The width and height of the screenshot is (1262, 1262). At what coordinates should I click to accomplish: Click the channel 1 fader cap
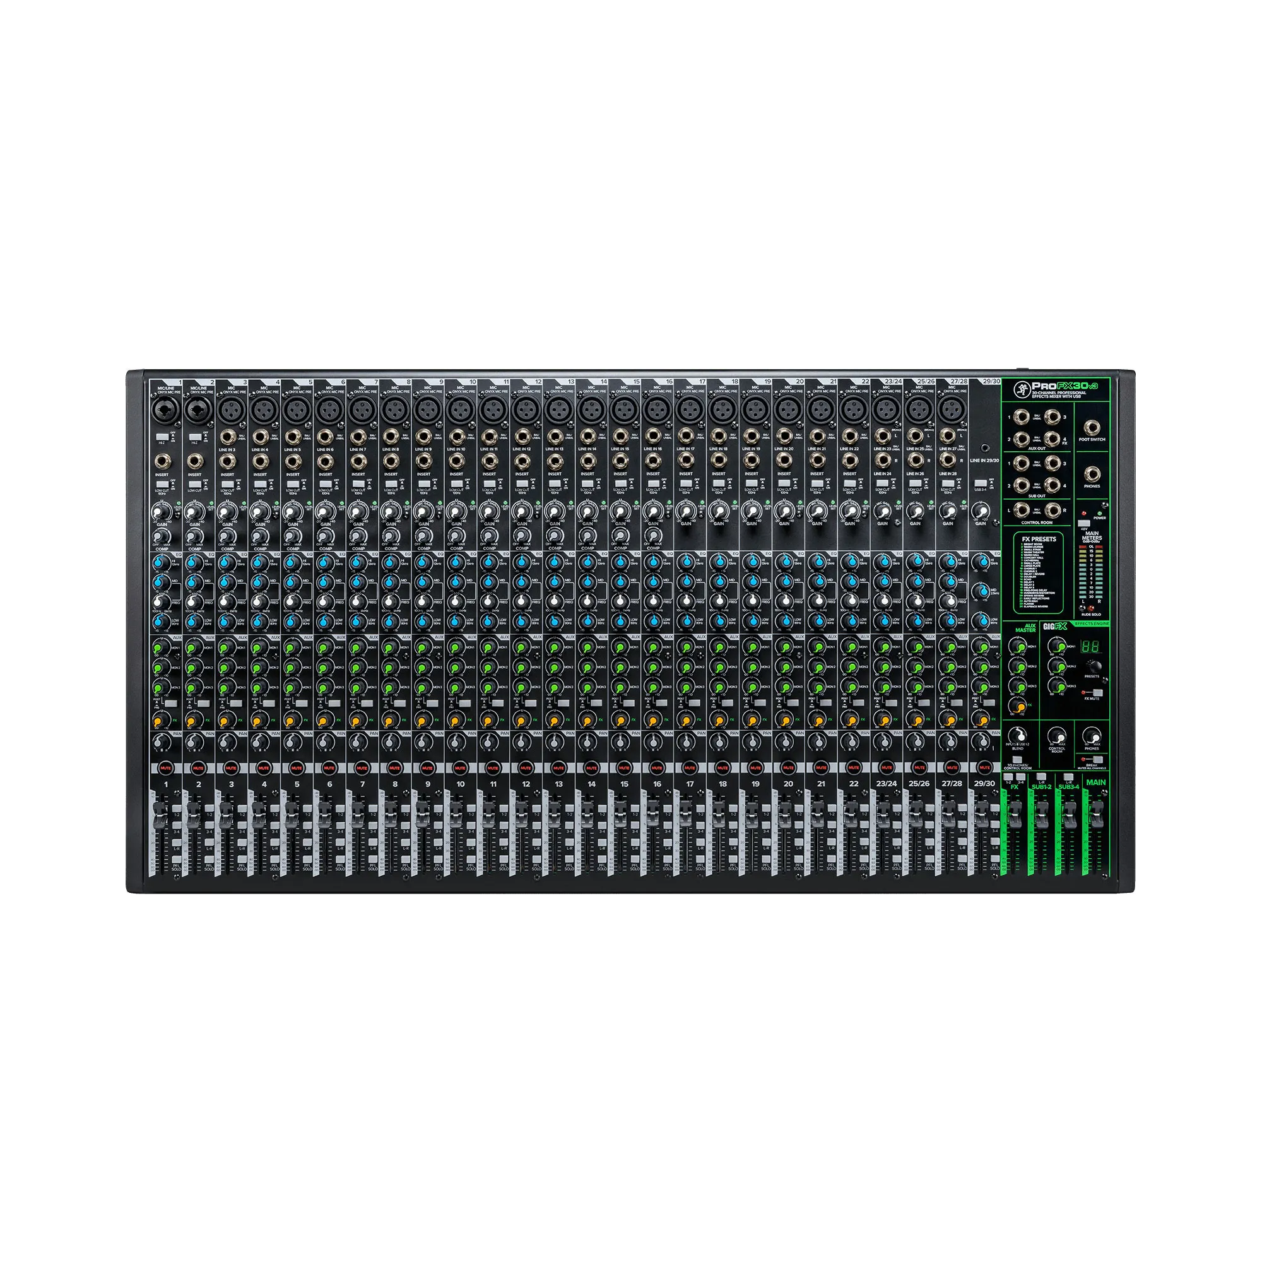[x=160, y=815]
